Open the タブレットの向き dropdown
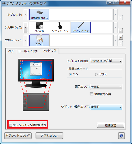The image size is (132, 144). click(x=106, y=61)
